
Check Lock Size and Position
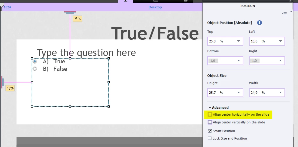[x=210, y=138]
